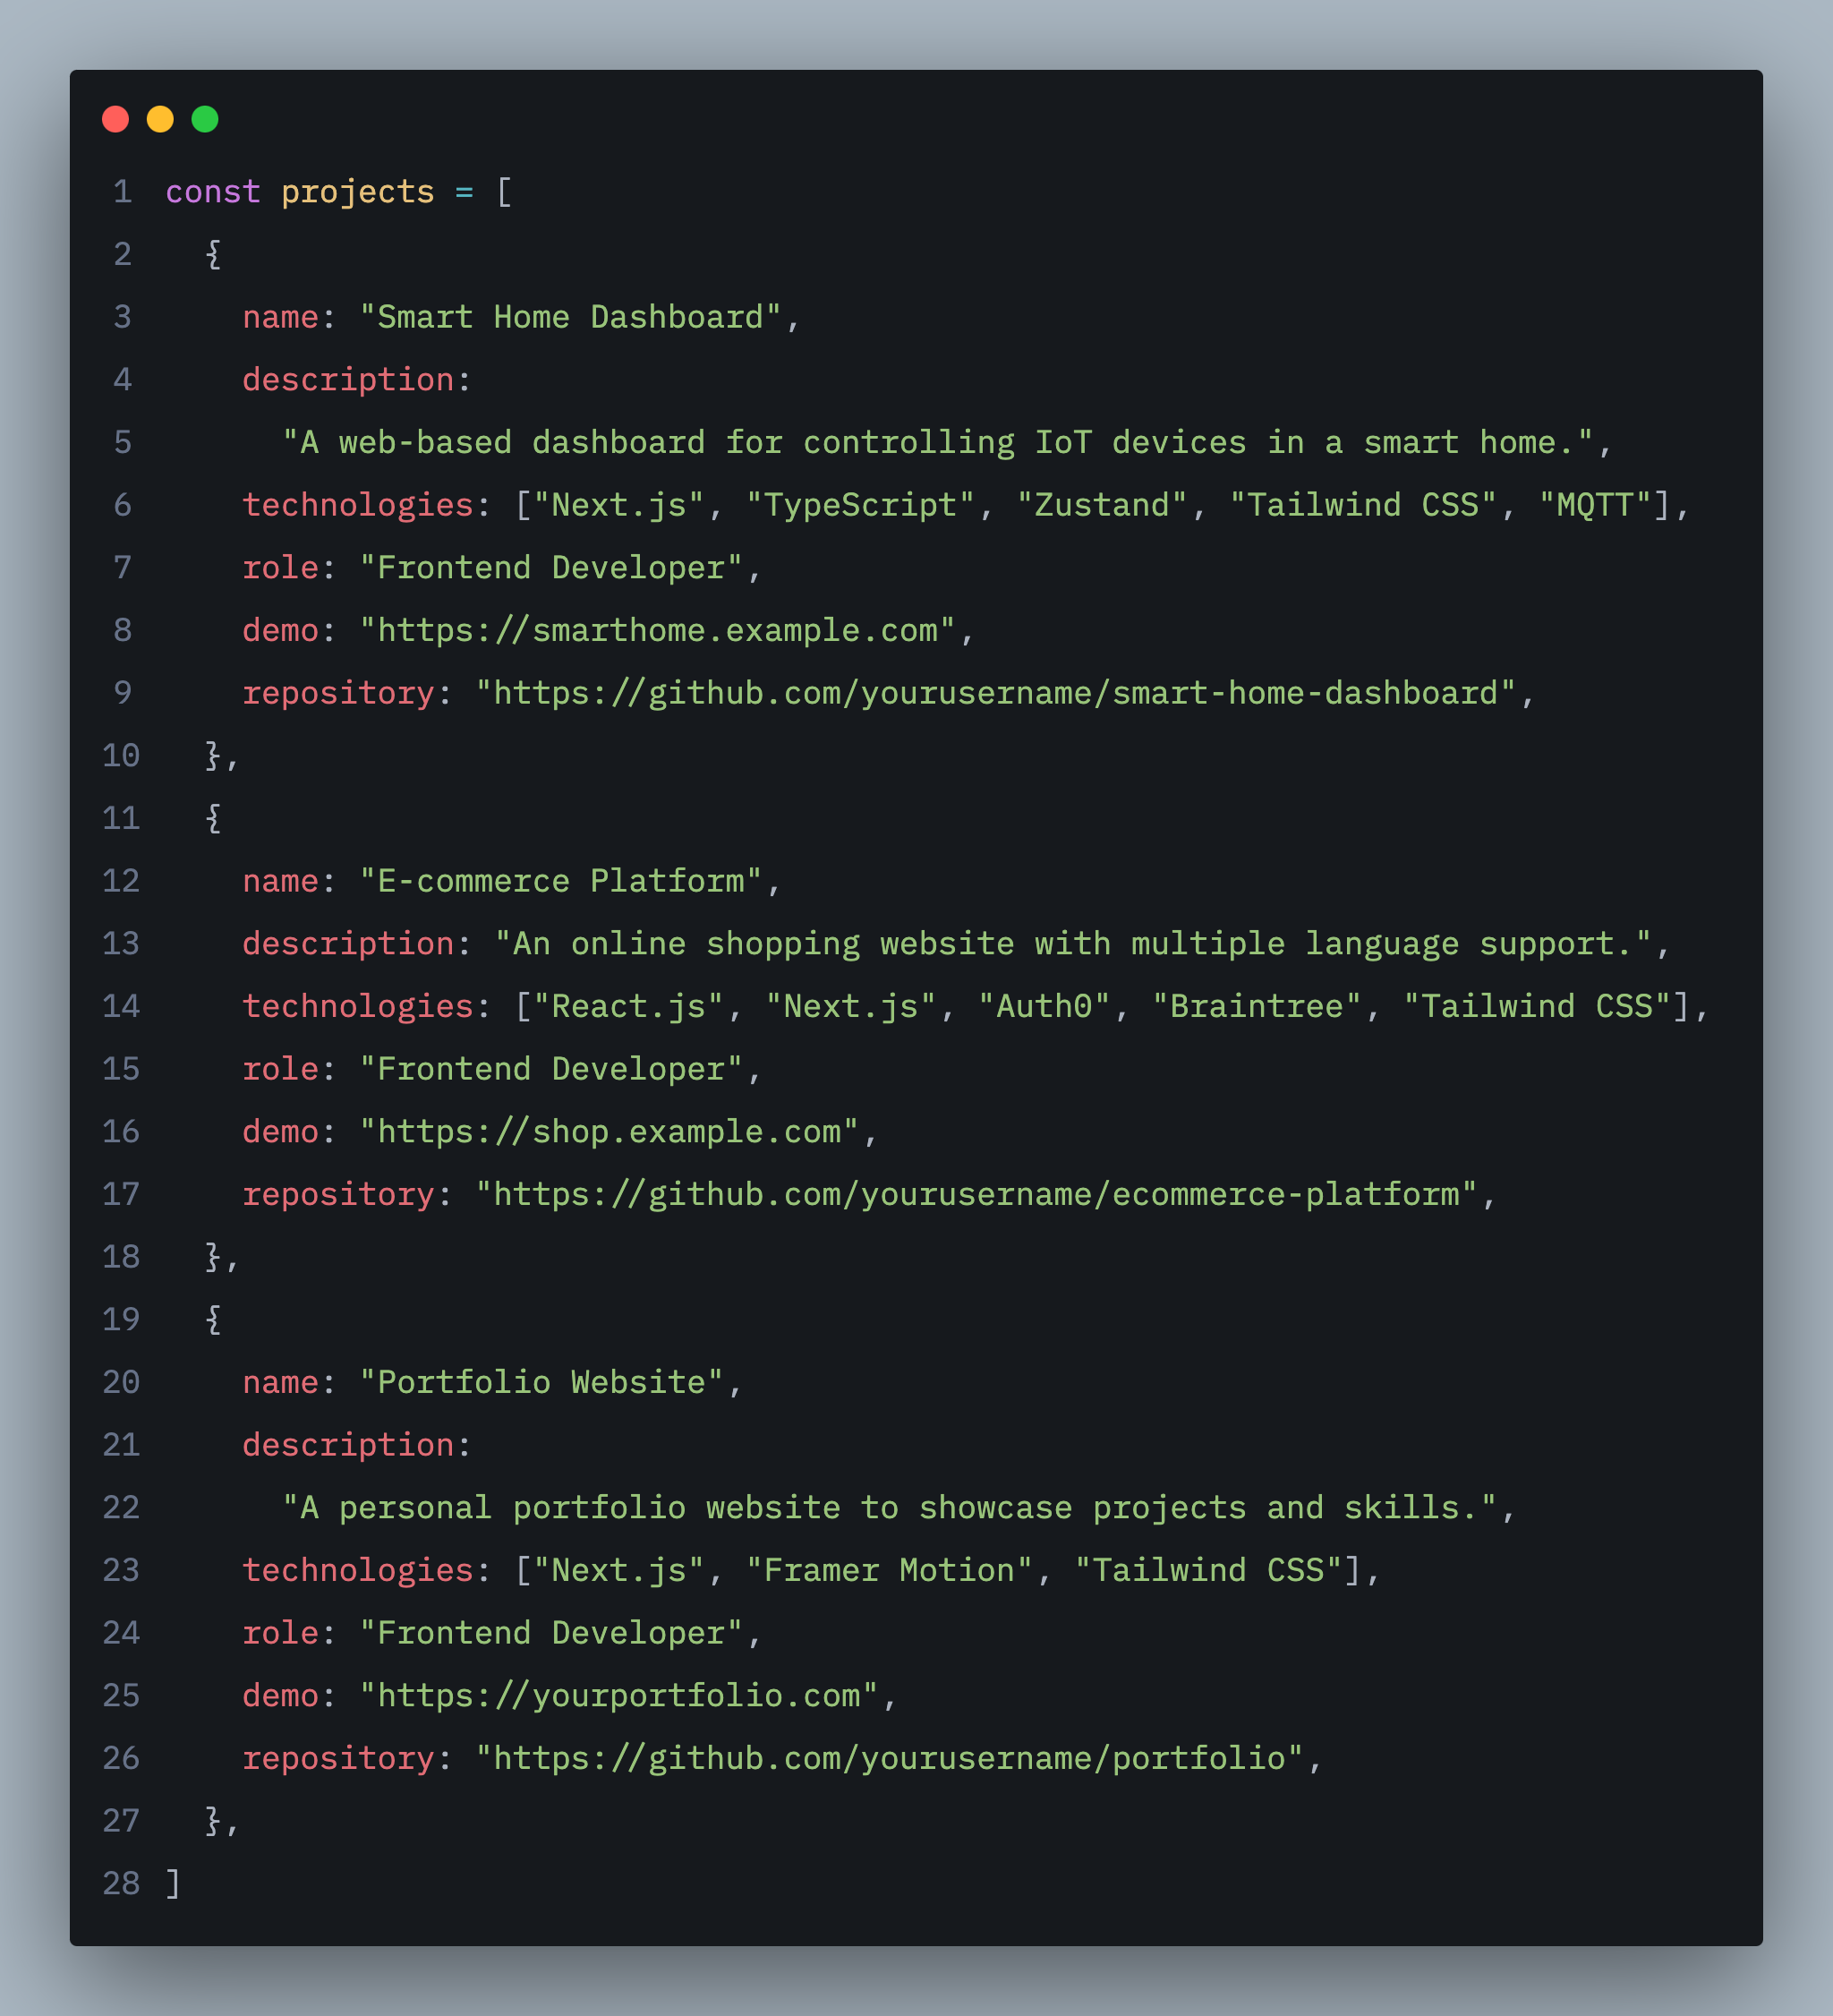
Task: Open the yourportfolio.com demo URL
Action: coord(619,1696)
